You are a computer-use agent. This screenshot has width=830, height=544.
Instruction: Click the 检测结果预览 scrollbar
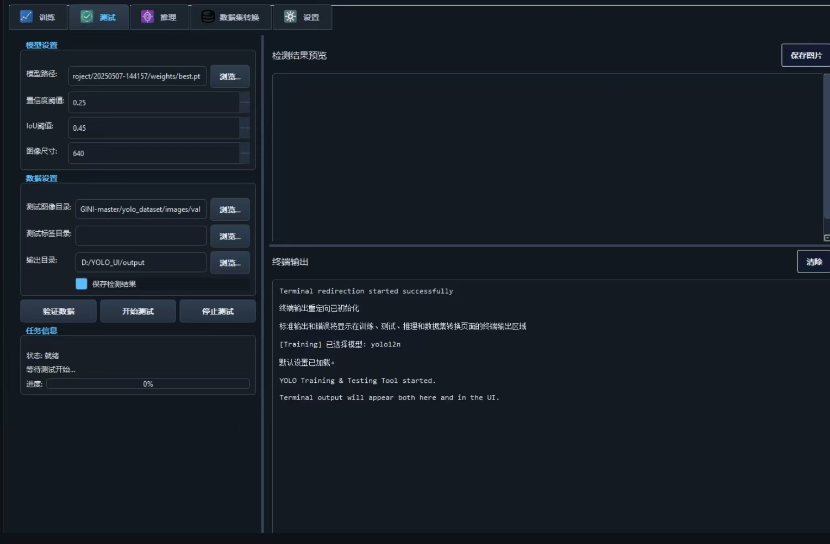(x=827, y=146)
